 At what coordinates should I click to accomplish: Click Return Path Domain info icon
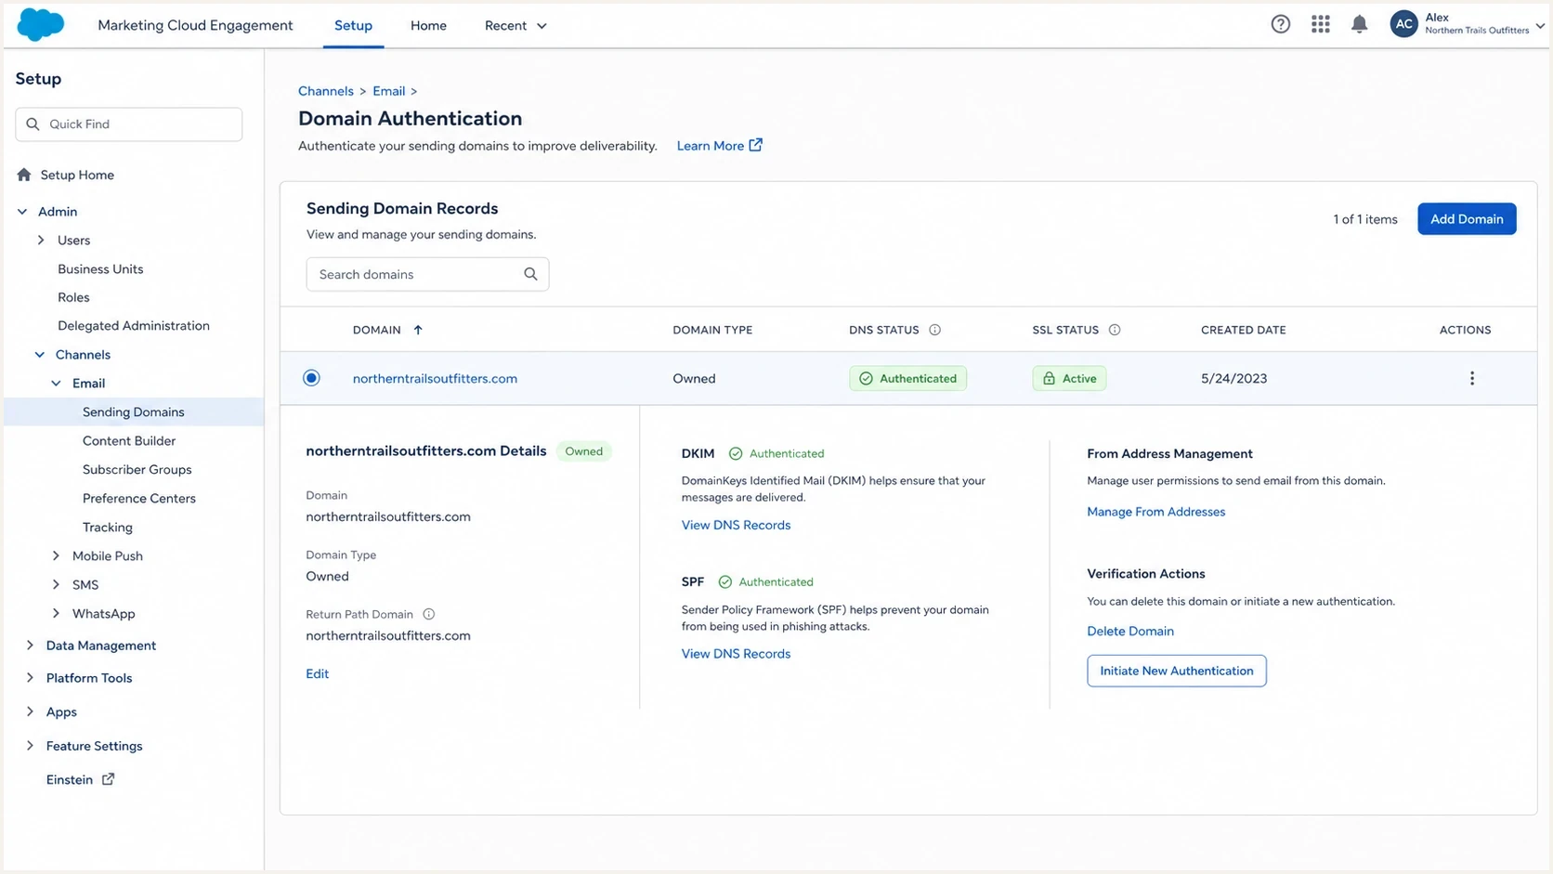pos(428,614)
